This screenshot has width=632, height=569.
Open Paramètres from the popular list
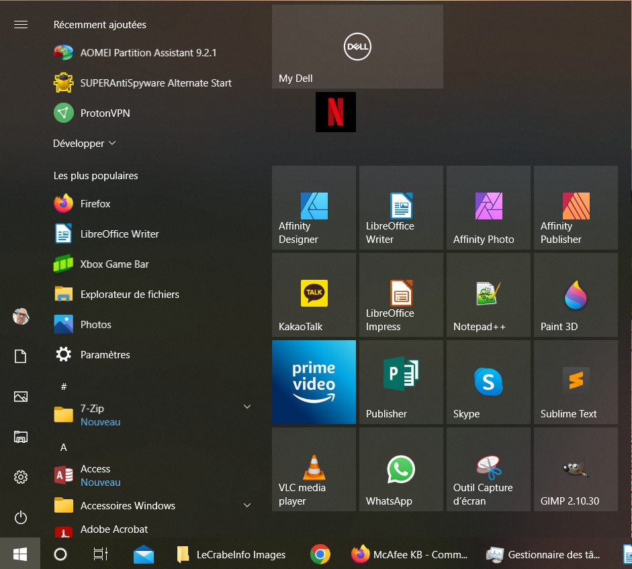click(x=153, y=355)
